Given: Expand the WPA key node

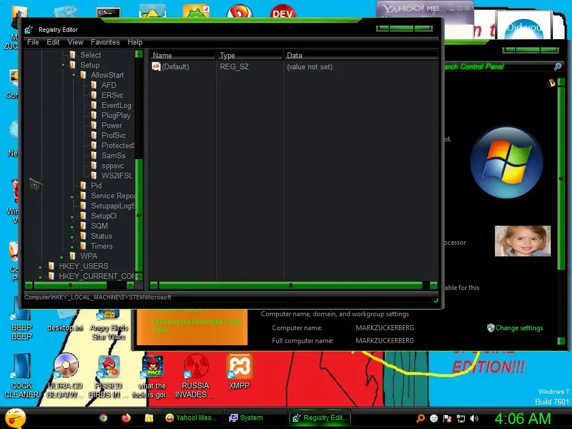Looking at the screenshot, I should [61, 257].
